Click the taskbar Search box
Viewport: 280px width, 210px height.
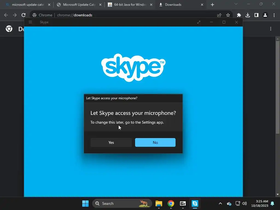coord(122,203)
